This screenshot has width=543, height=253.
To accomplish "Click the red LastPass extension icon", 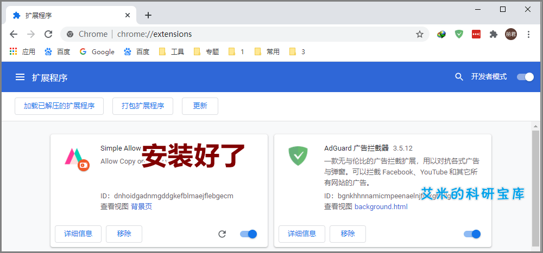I will point(476,34).
